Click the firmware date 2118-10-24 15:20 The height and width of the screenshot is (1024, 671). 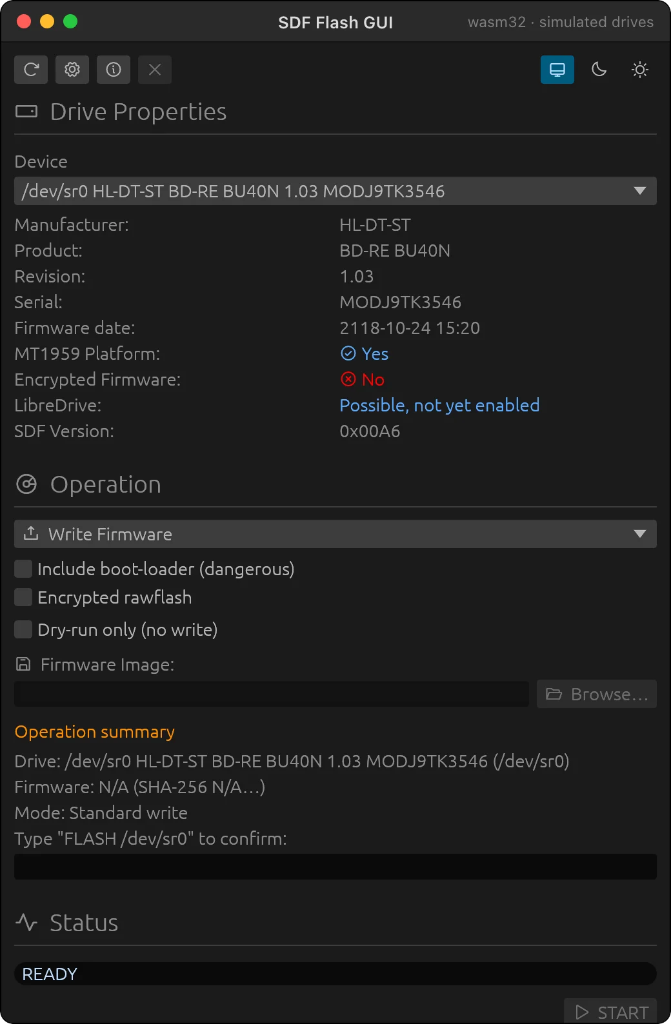(x=410, y=328)
